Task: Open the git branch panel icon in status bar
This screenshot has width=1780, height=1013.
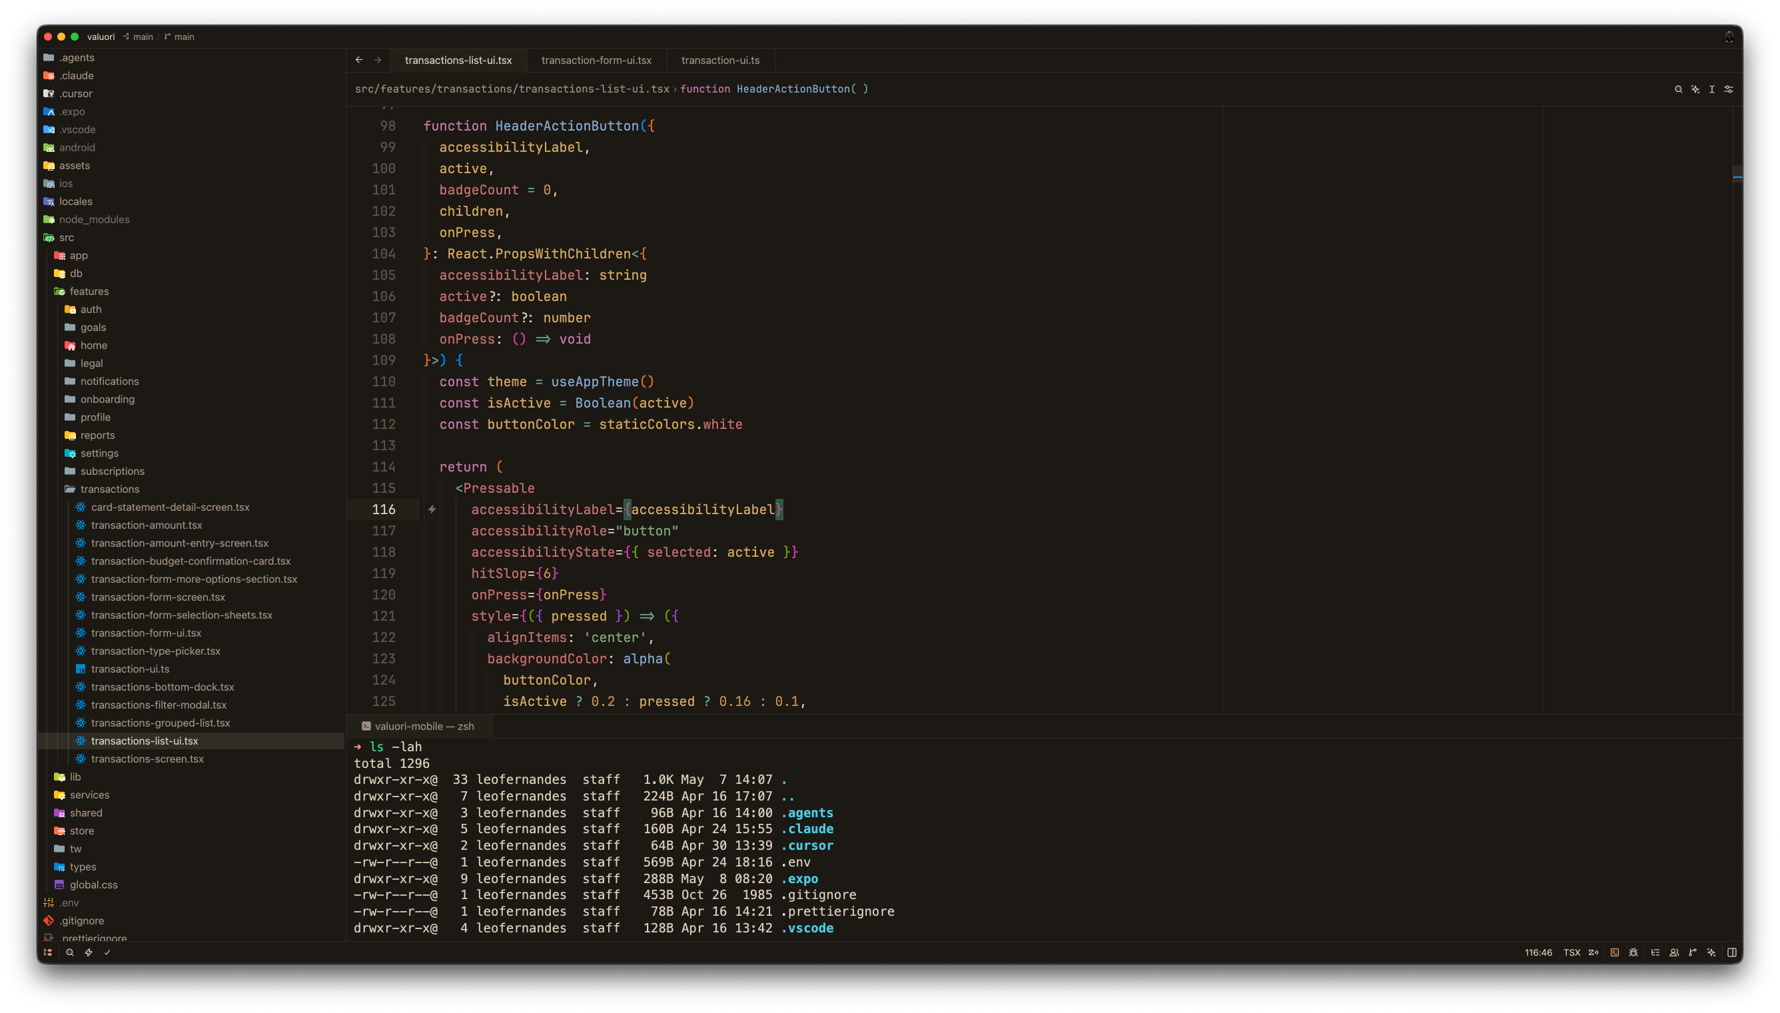Action: [x=1693, y=952]
